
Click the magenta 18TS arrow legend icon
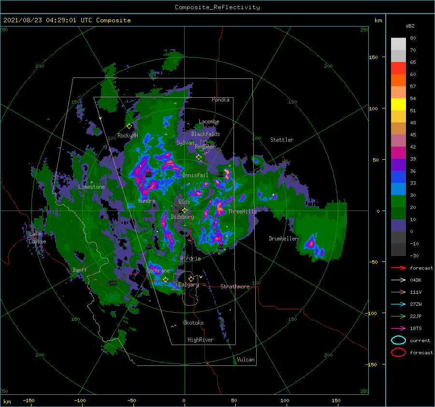398,329
